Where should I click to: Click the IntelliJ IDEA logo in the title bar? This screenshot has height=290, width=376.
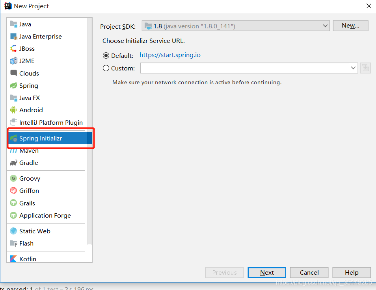click(x=7, y=6)
